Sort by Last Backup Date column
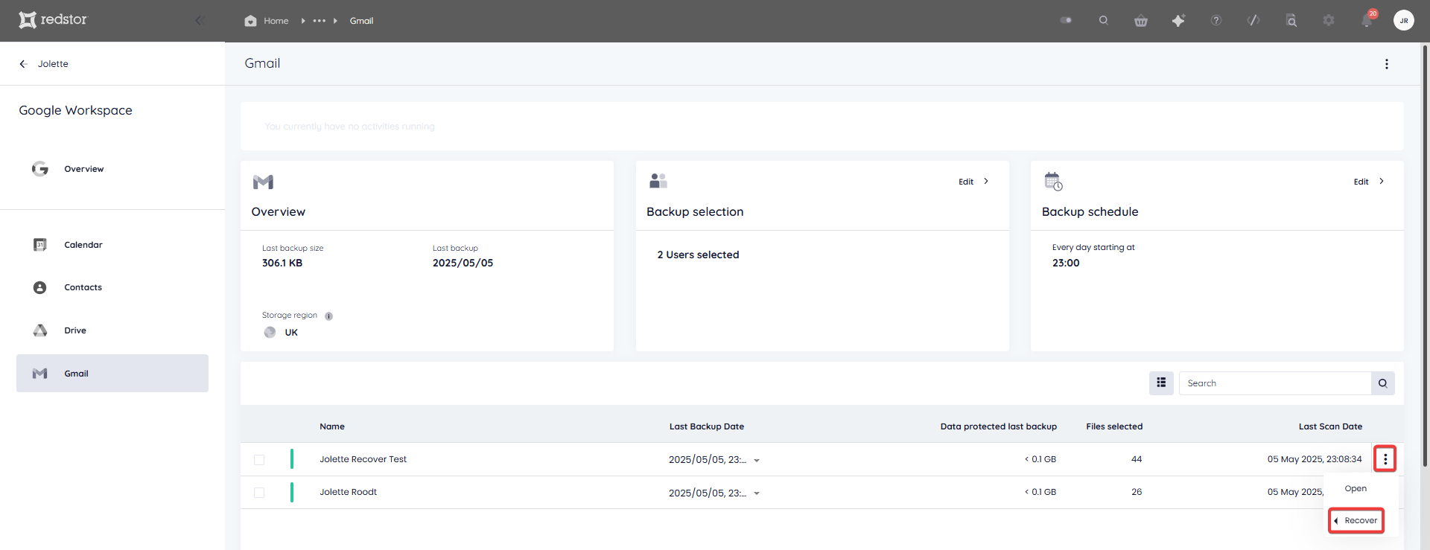Viewport: 1430px width, 550px height. tap(707, 426)
